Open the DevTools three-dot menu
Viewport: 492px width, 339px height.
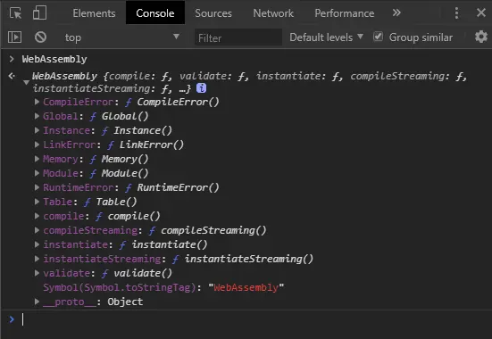click(x=456, y=13)
